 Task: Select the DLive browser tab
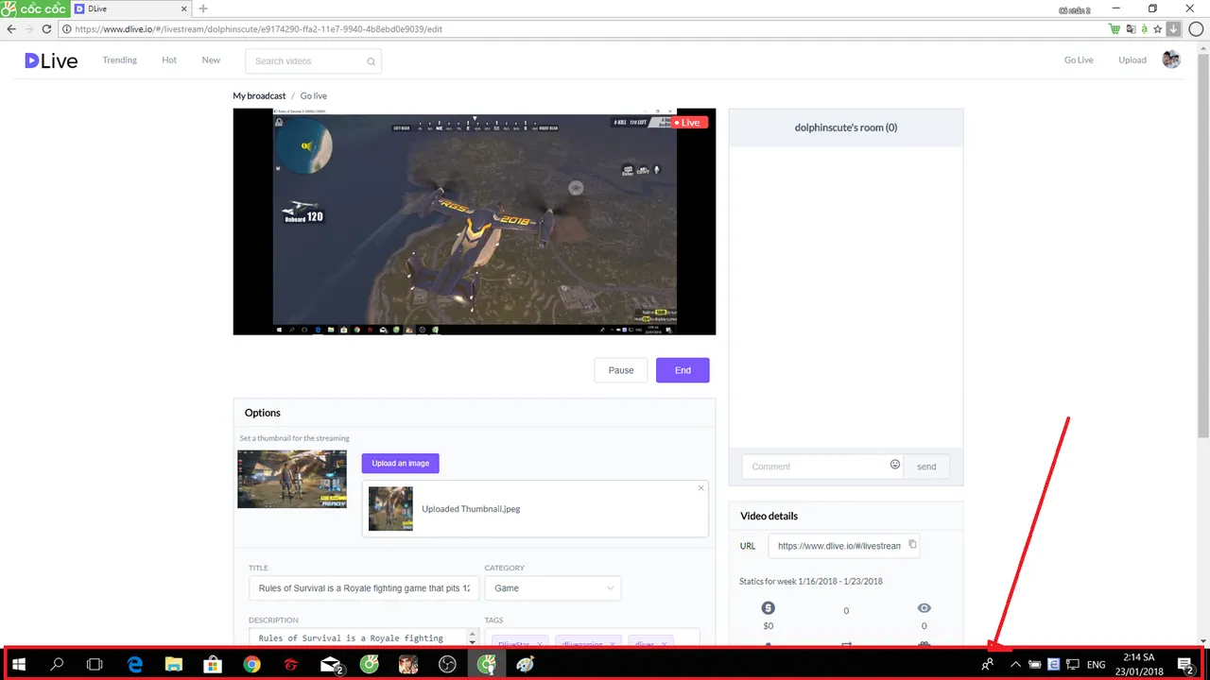coord(130,8)
